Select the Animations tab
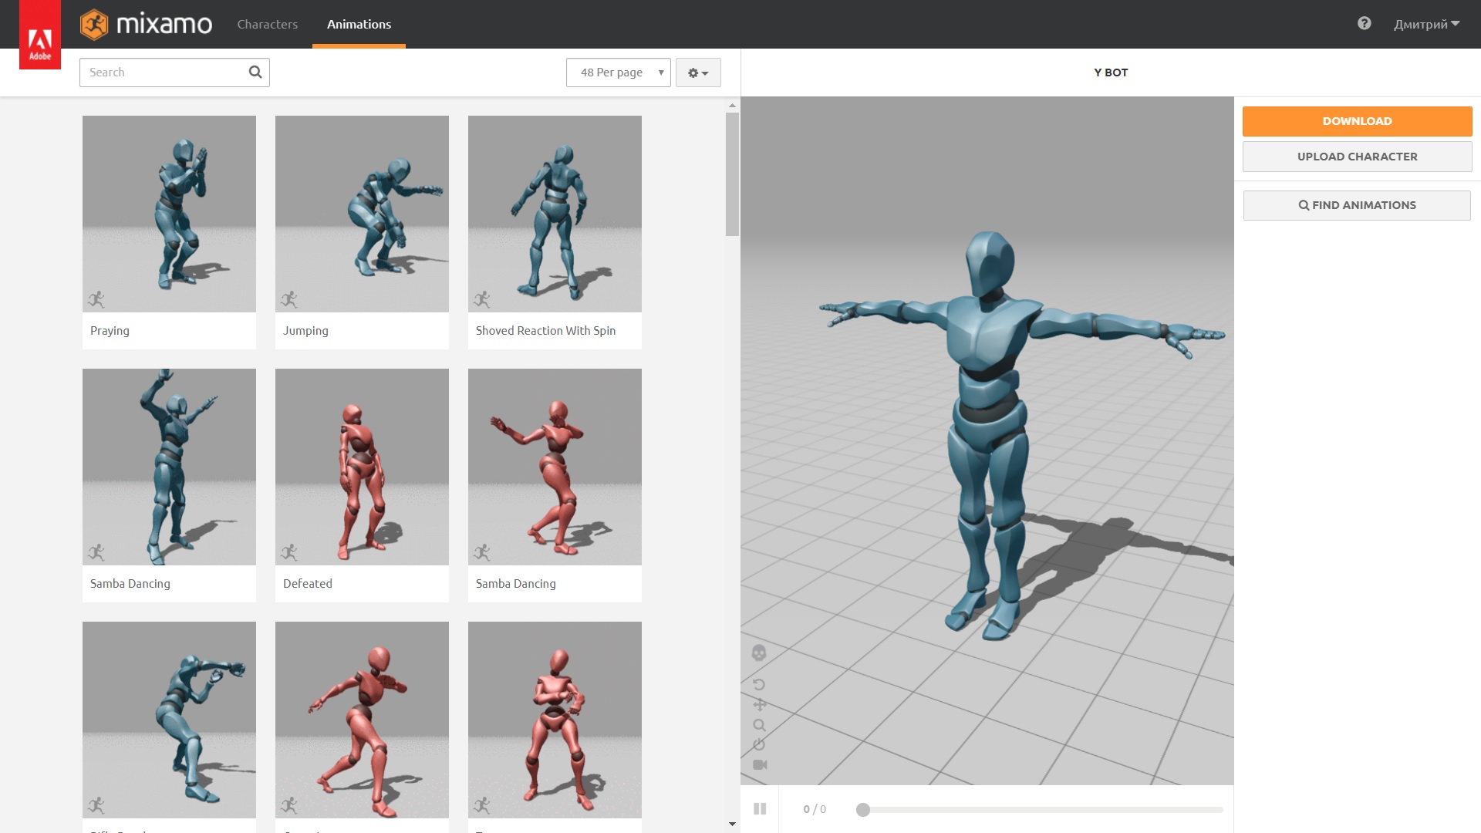This screenshot has height=833, width=1481. point(359,24)
